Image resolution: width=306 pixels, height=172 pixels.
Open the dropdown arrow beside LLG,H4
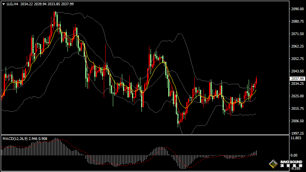[x=3, y=4]
